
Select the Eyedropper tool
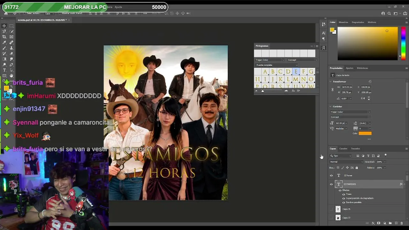tap(4, 42)
